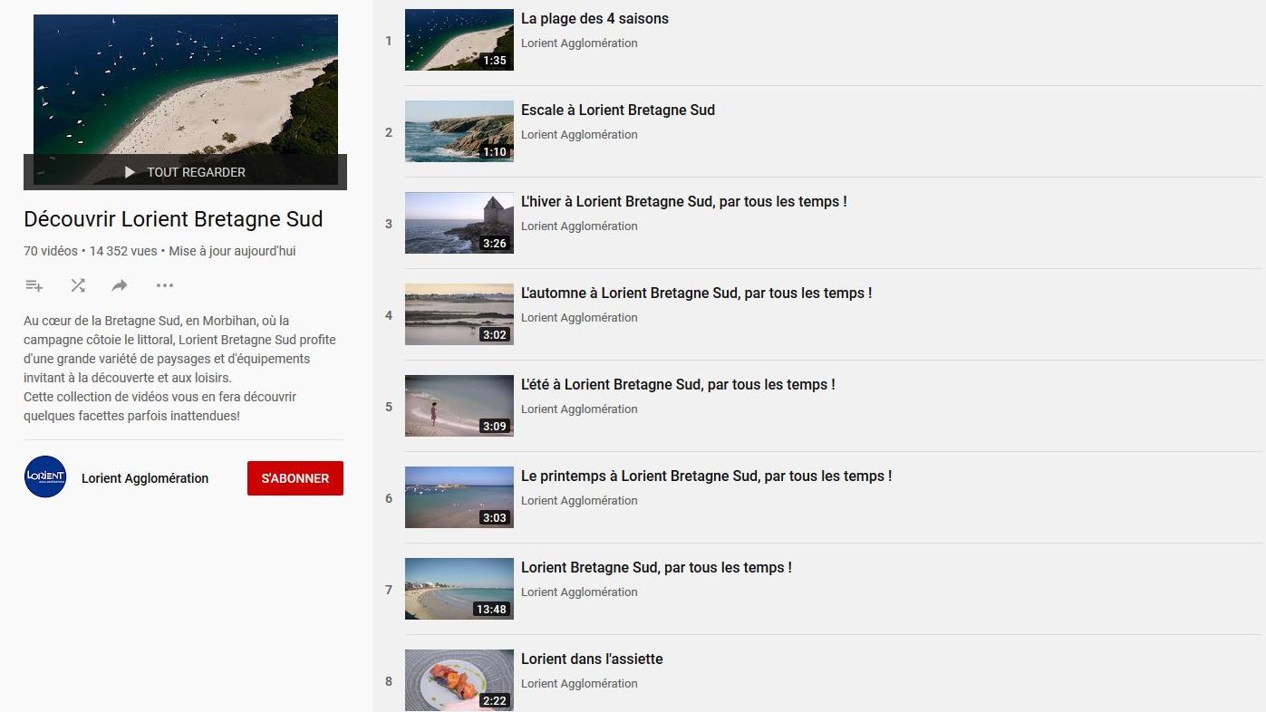The height and width of the screenshot is (712, 1266).
Task: Open the channel name under L'hiver video
Action: pyautogui.click(x=579, y=226)
